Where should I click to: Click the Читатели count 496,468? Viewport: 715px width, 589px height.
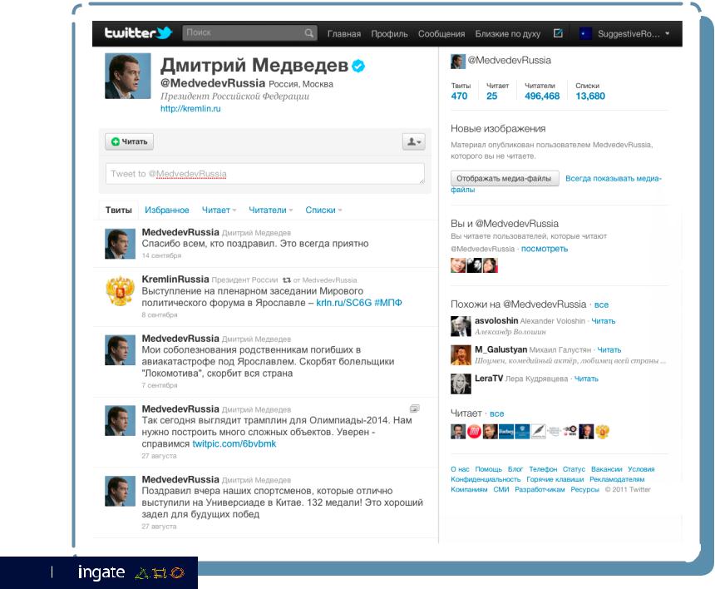coord(542,96)
